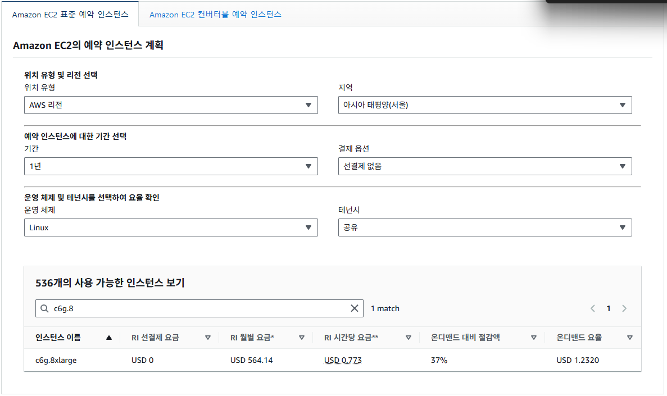Viewport: 667px width, 396px height.
Task: Open the 운영 체제 dropdown showing Linux
Action: pyautogui.click(x=171, y=227)
